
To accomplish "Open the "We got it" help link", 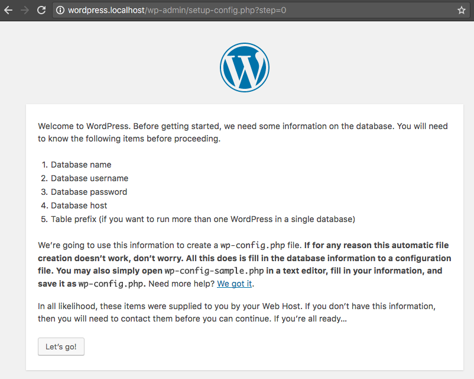I will [235, 284].
